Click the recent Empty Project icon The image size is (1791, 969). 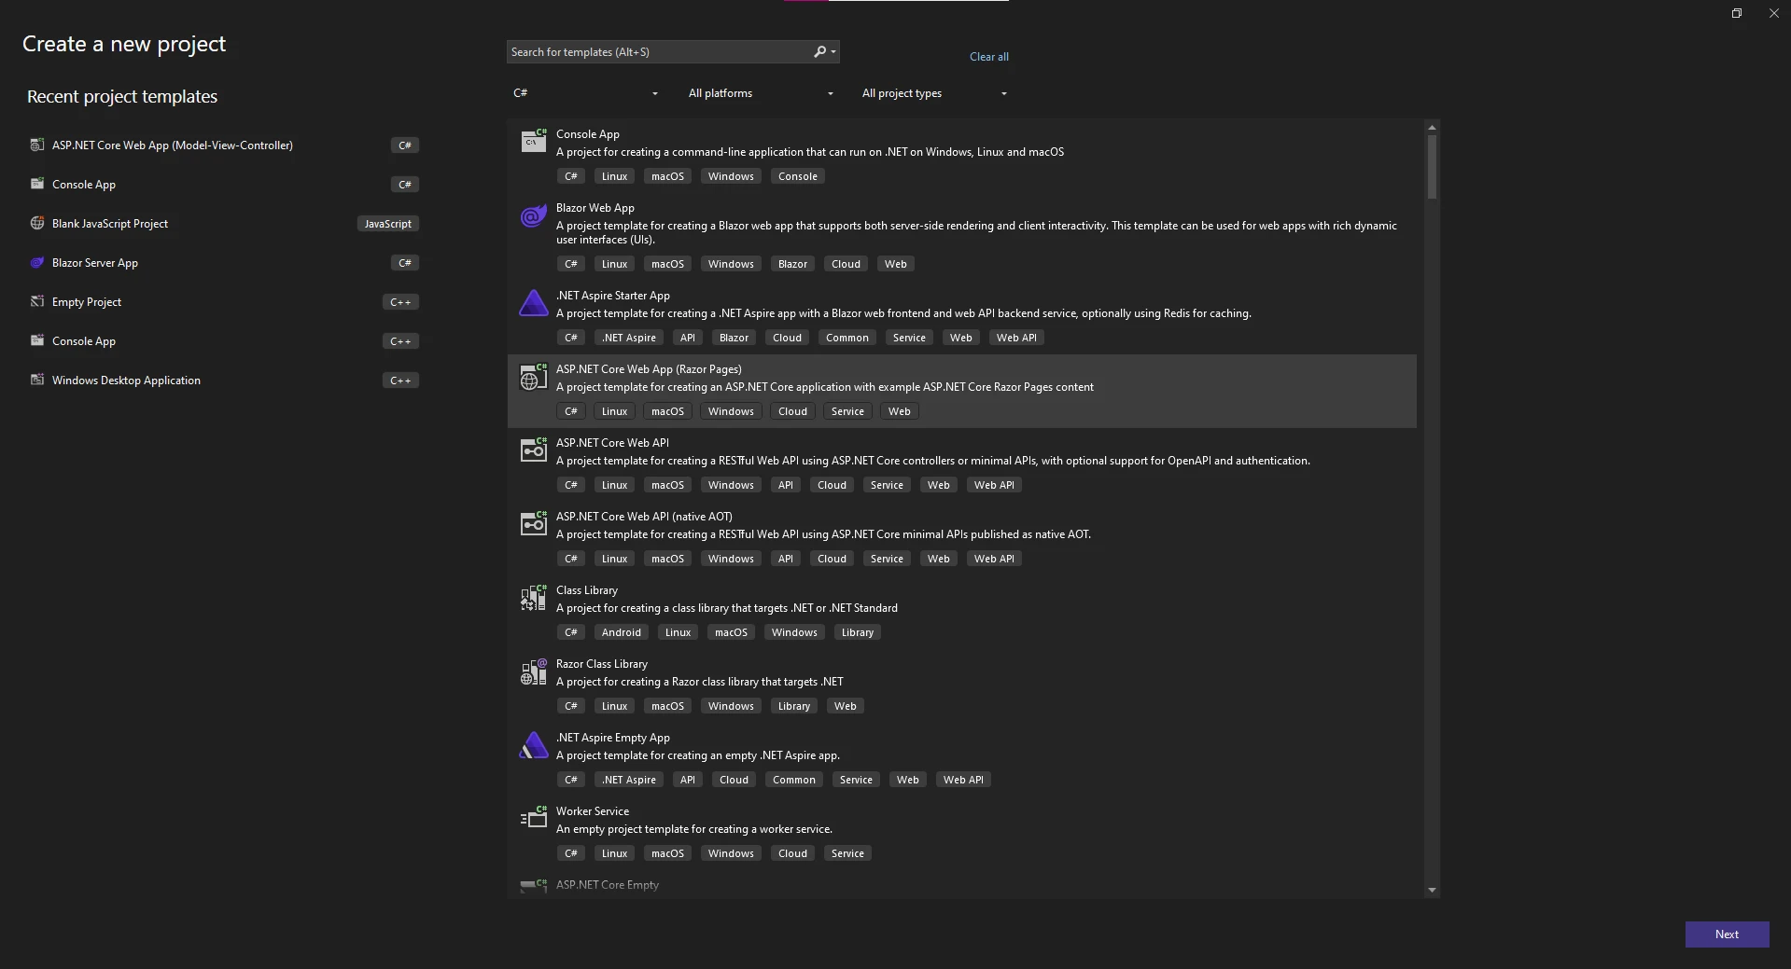pyautogui.click(x=37, y=301)
